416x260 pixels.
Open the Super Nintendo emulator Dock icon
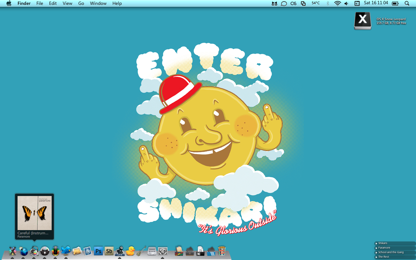tap(152, 251)
